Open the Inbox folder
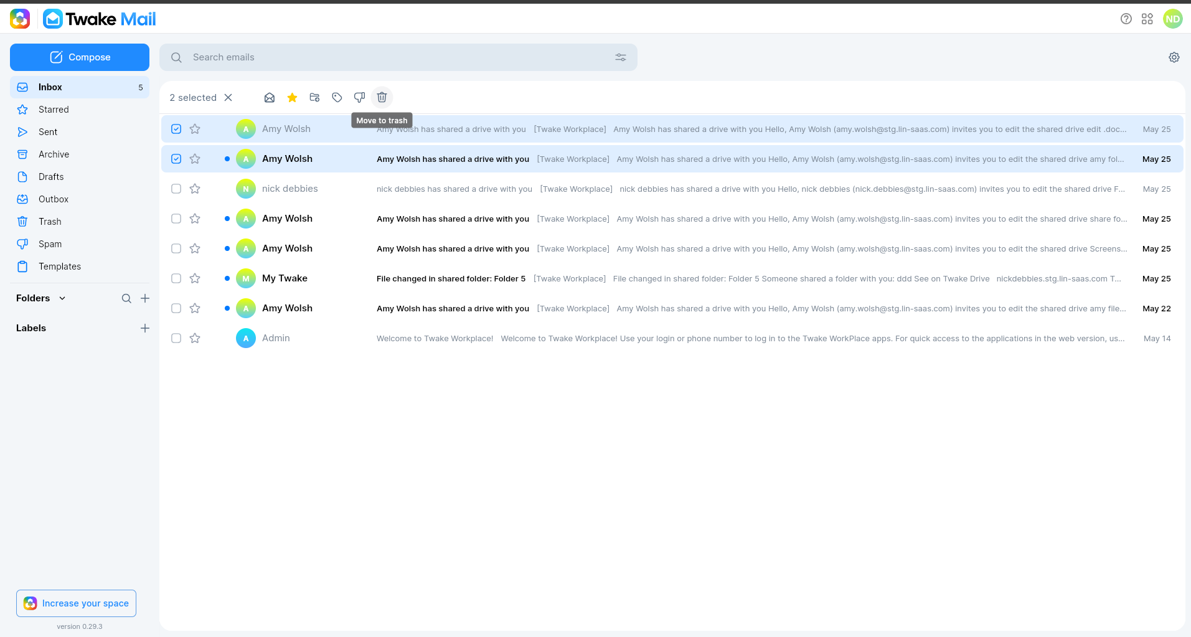Screen dimensions: 1191x637 (80, 87)
